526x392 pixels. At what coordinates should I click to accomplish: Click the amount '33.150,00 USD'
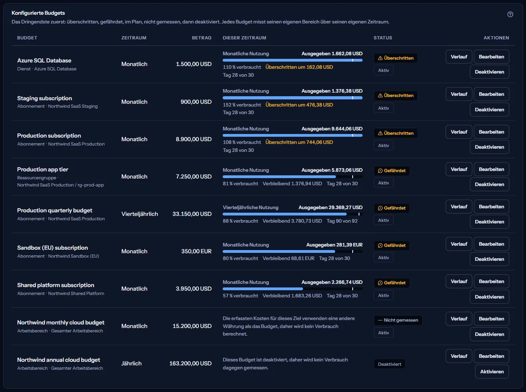point(192,214)
